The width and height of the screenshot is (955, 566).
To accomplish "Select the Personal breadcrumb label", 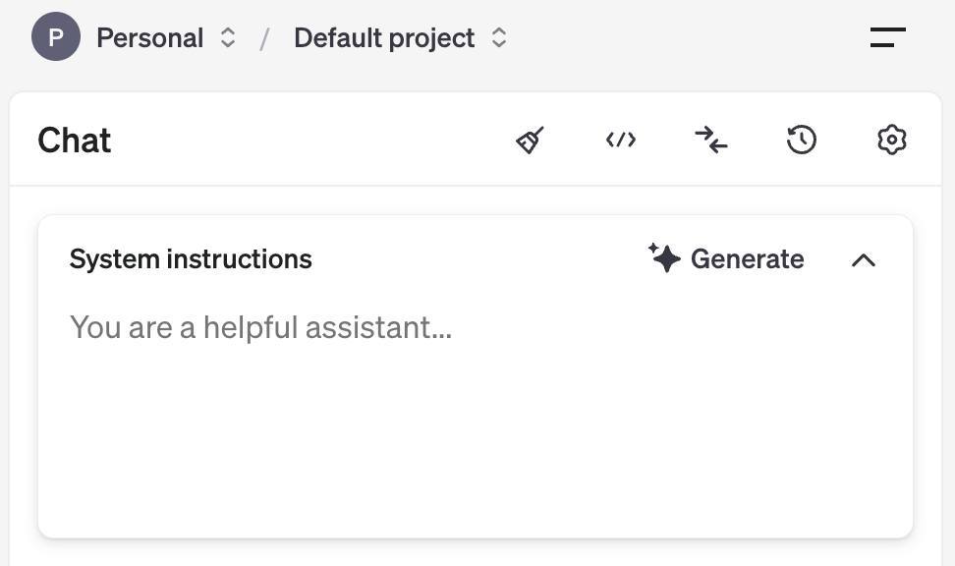I will 149,38.
